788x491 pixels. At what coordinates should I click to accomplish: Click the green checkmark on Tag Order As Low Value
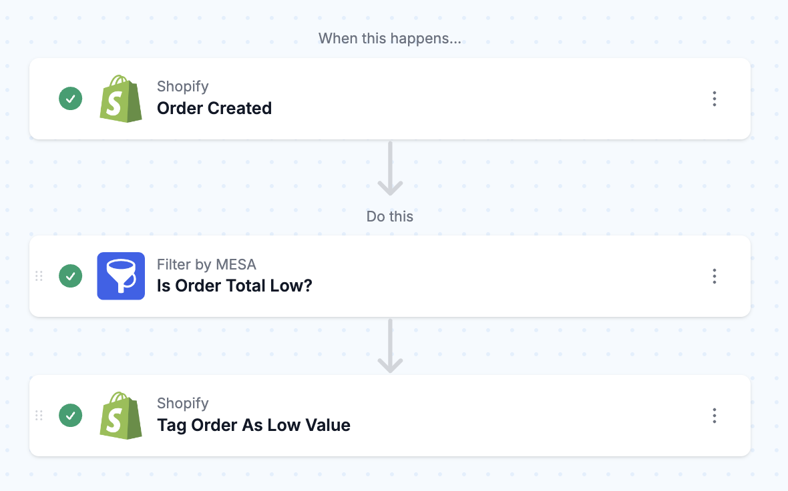pos(70,416)
